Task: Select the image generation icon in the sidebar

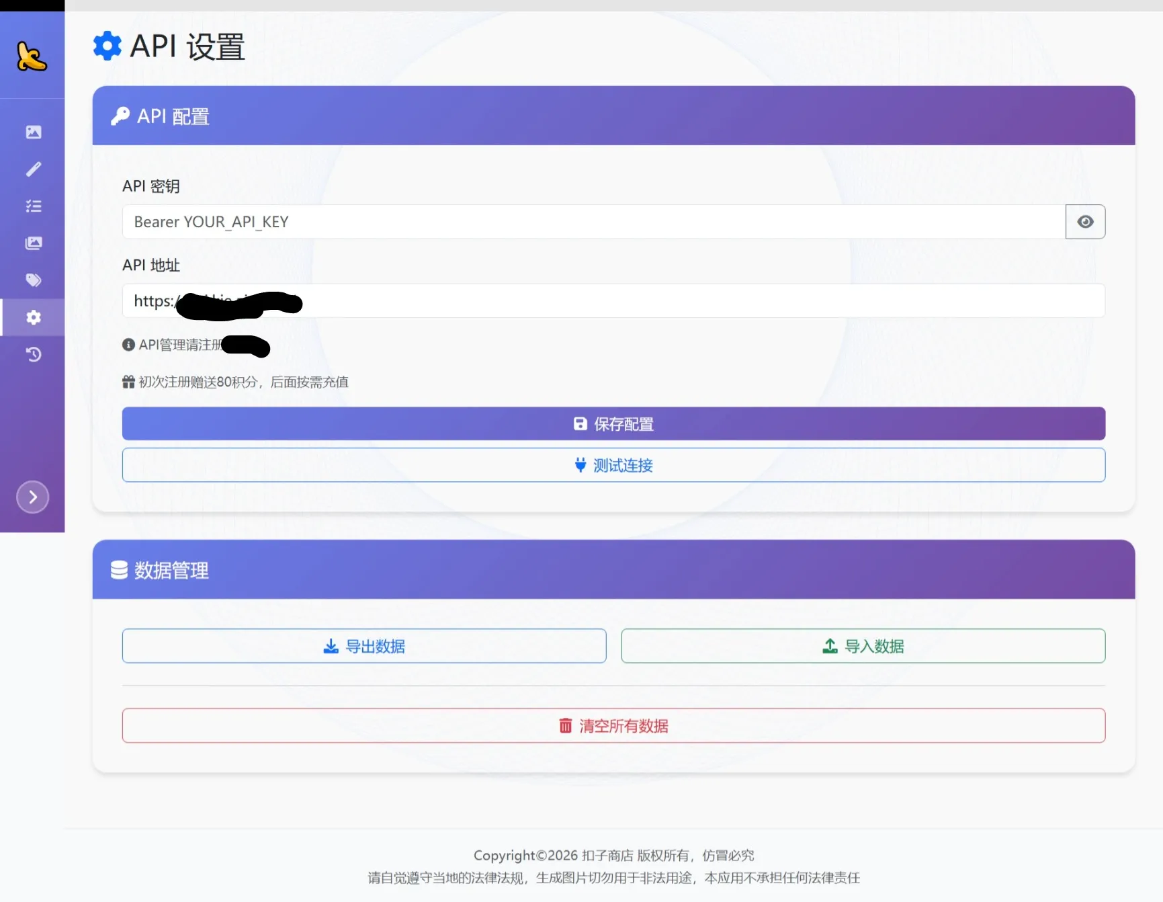Action: tap(33, 132)
